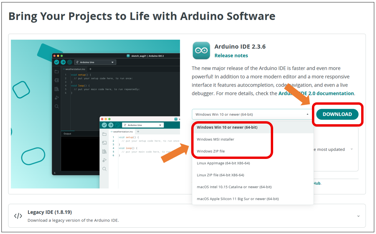Click 'Download a legacy version of the Arduino IDE.' text
This screenshot has width=376, height=234.
[73, 220]
